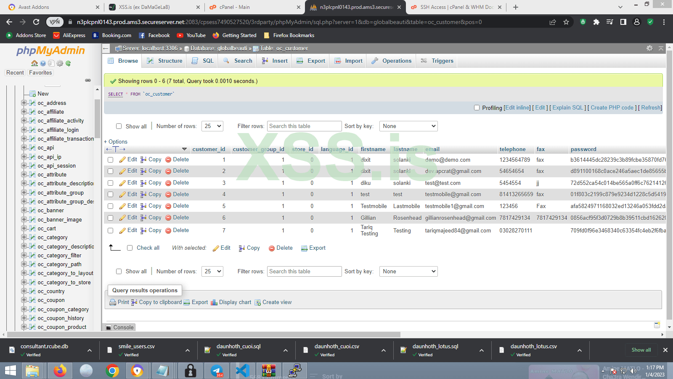Click the browser reload button
The height and width of the screenshot is (379, 673).
[36, 22]
